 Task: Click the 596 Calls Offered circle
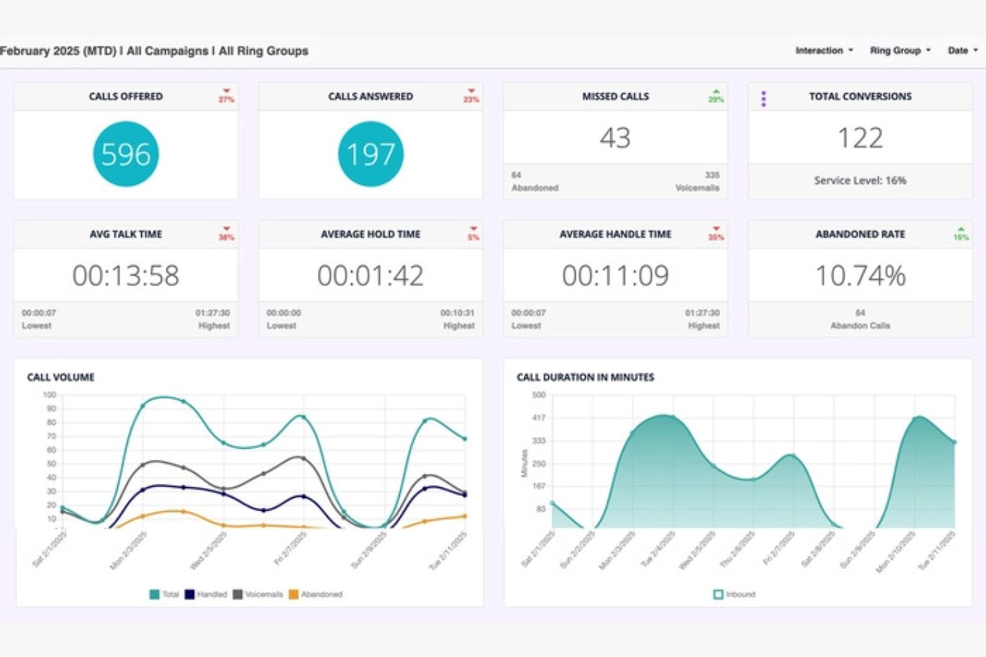126,154
